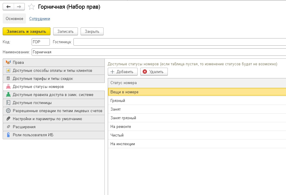The height and width of the screenshot is (195, 286).
Task: Click Удалить to remove selected status
Action: [x=154, y=72]
